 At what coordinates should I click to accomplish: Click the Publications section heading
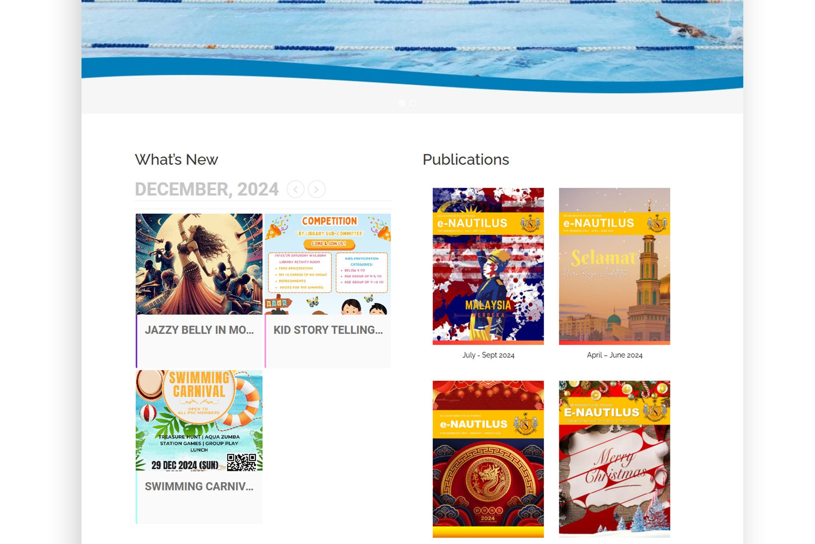[x=465, y=159]
